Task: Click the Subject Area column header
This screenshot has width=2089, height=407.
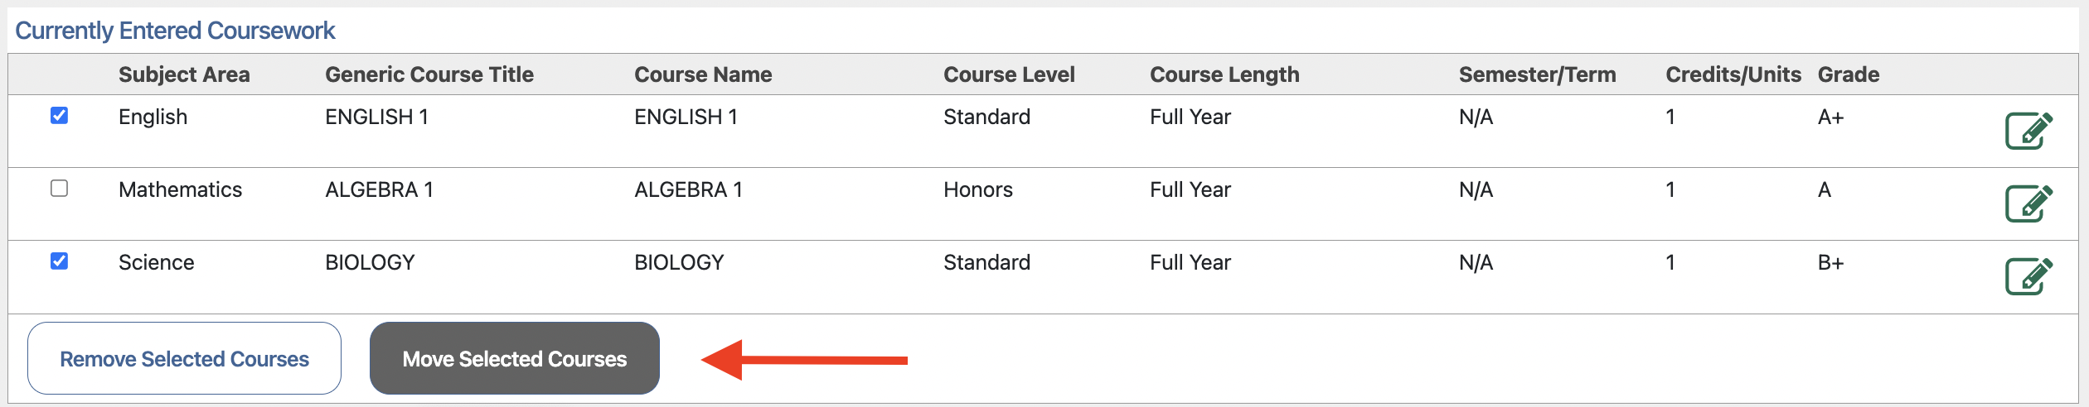Action: [184, 74]
